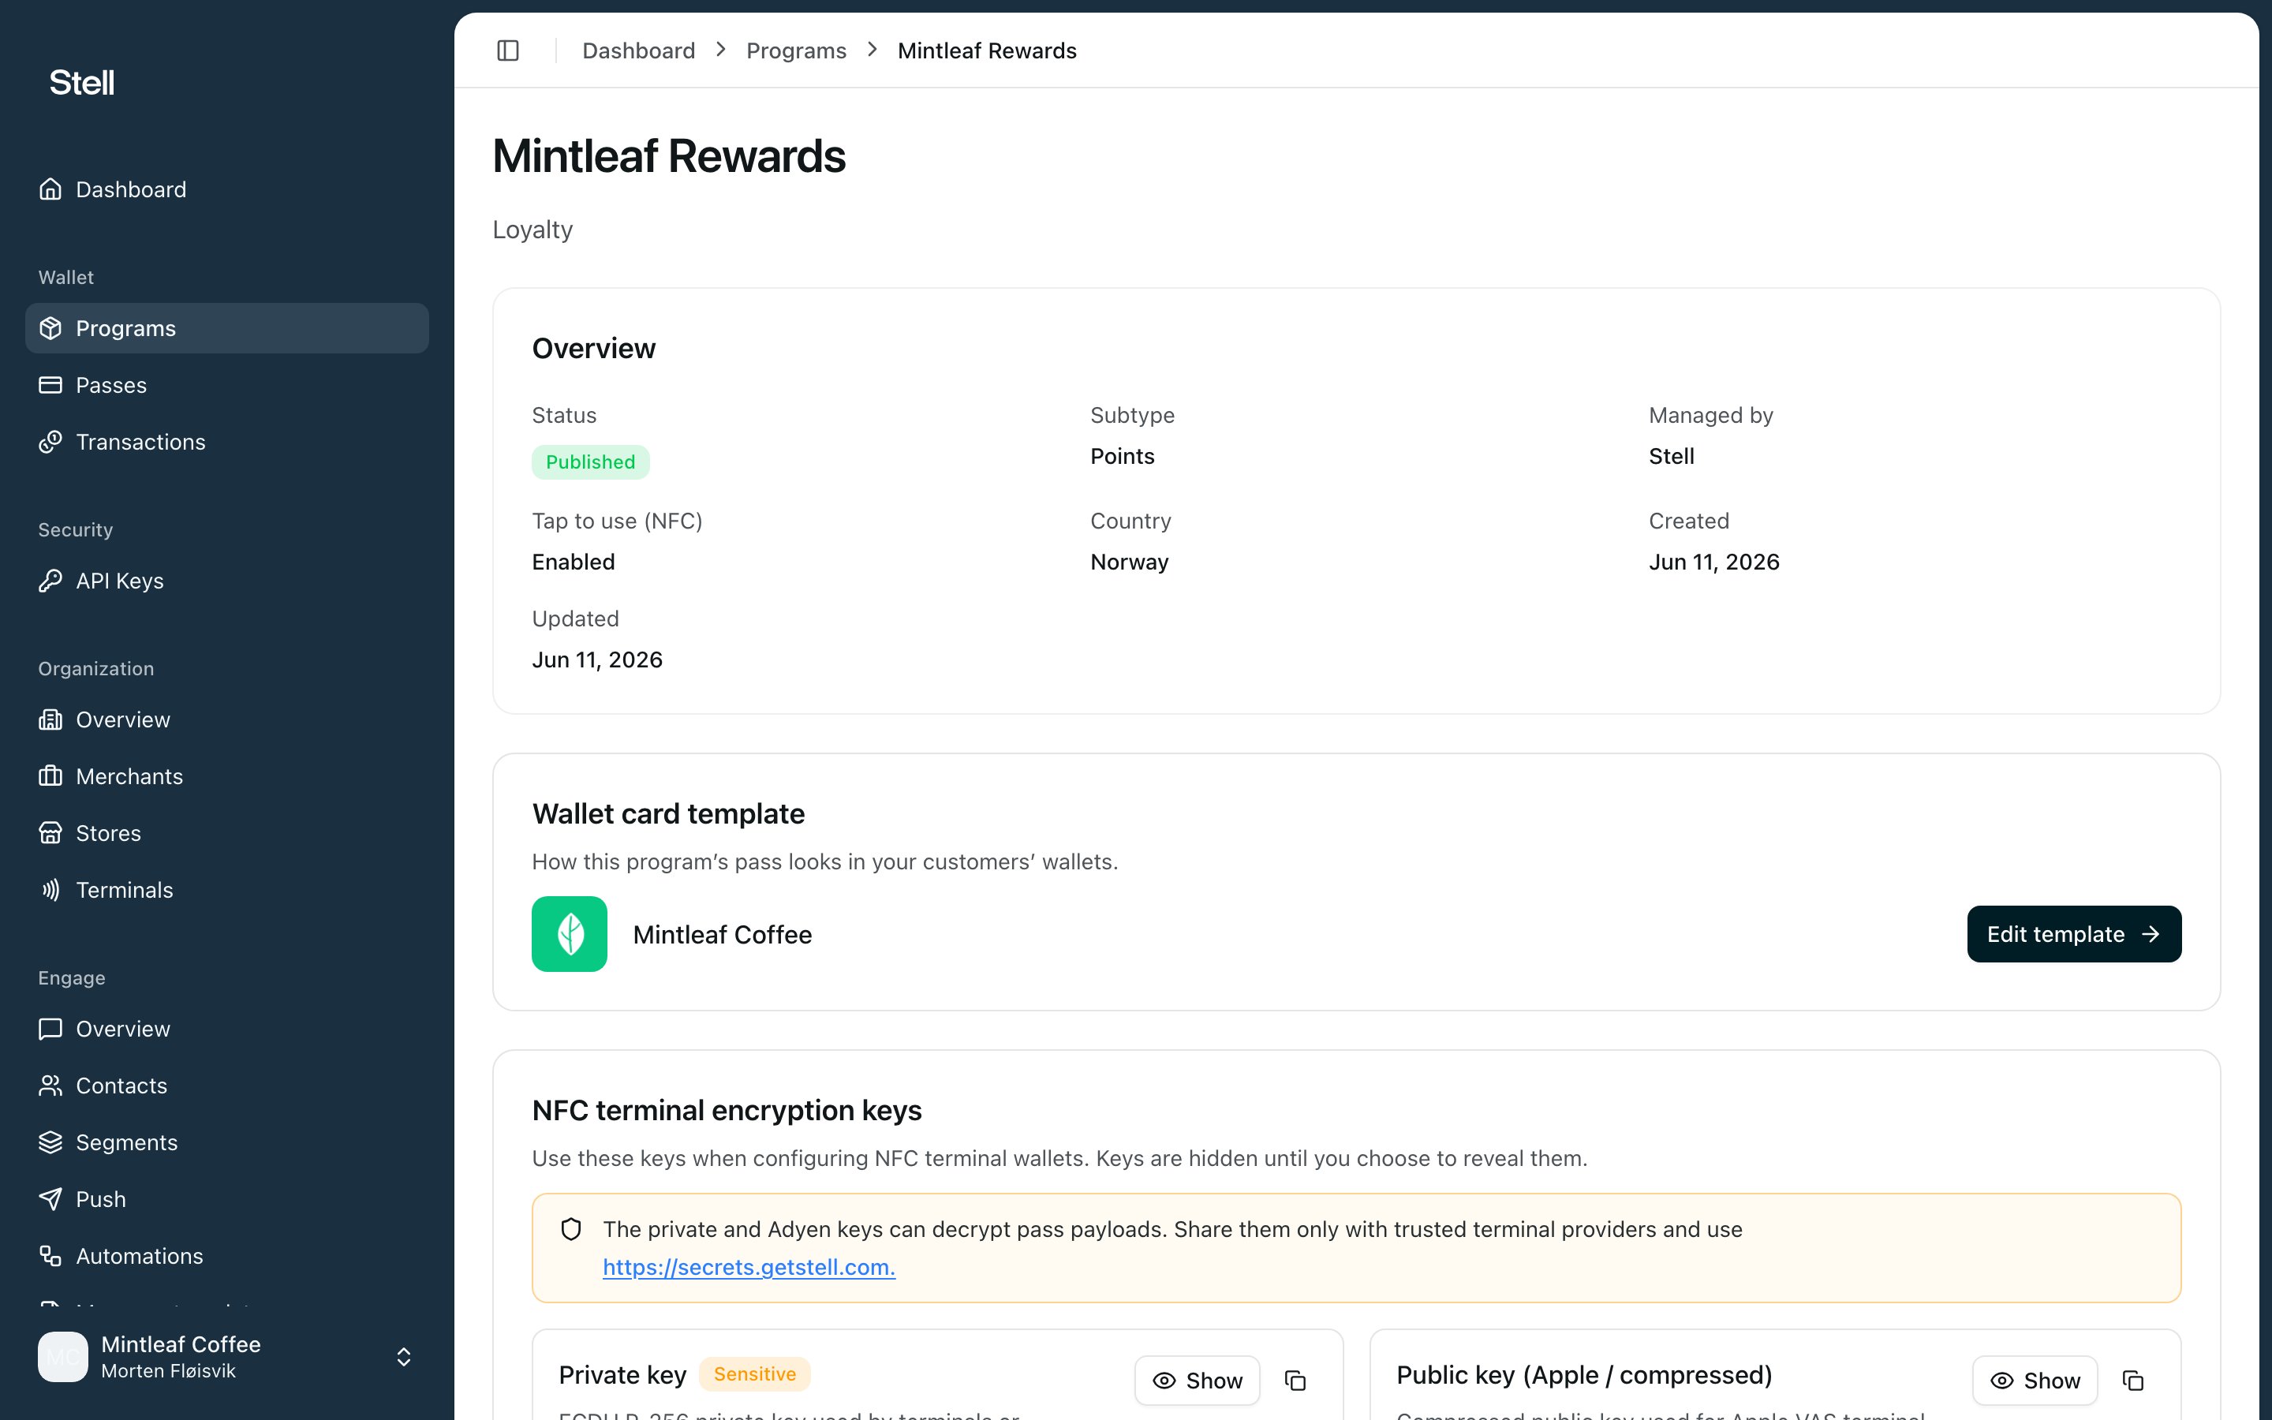Viewport: 2272px width, 1420px height.
Task: Click the Passes card icon
Action: point(50,385)
